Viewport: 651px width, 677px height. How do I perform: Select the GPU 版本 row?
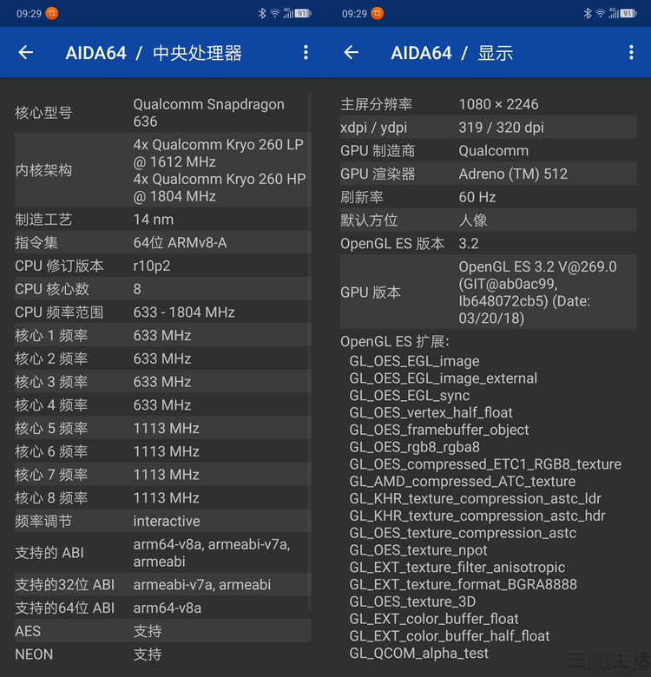[x=486, y=292]
